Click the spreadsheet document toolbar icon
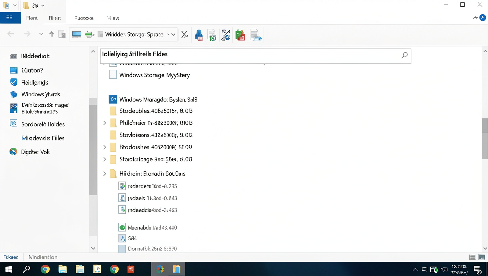The width and height of the screenshot is (488, 276). [212, 35]
